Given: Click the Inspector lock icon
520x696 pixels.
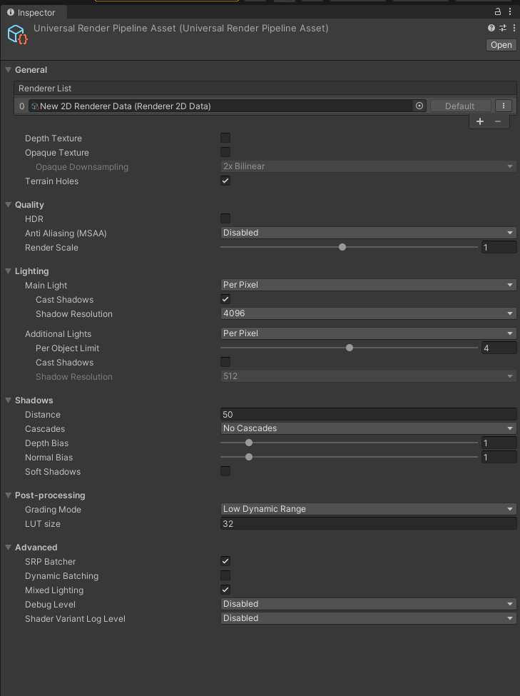Looking at the screenshot, I should pyautogui.click(x=498, y=12).
